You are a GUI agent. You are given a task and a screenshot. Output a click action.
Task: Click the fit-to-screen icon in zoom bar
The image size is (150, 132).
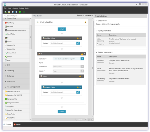pos(89,120)
